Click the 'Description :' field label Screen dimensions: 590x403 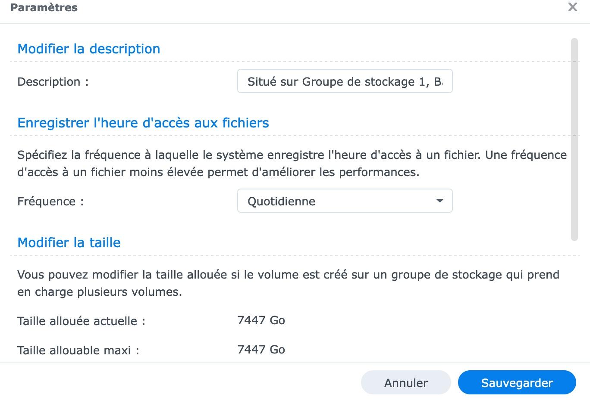(x=53, y=82)
